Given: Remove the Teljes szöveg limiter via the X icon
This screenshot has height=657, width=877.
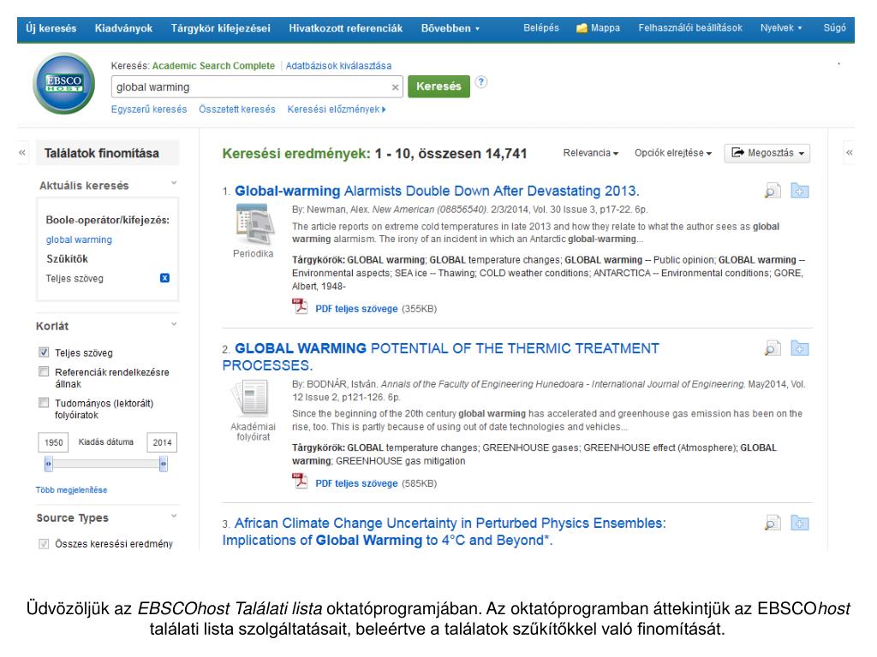Looking at the screenshot, I should (x=164, y=278).
